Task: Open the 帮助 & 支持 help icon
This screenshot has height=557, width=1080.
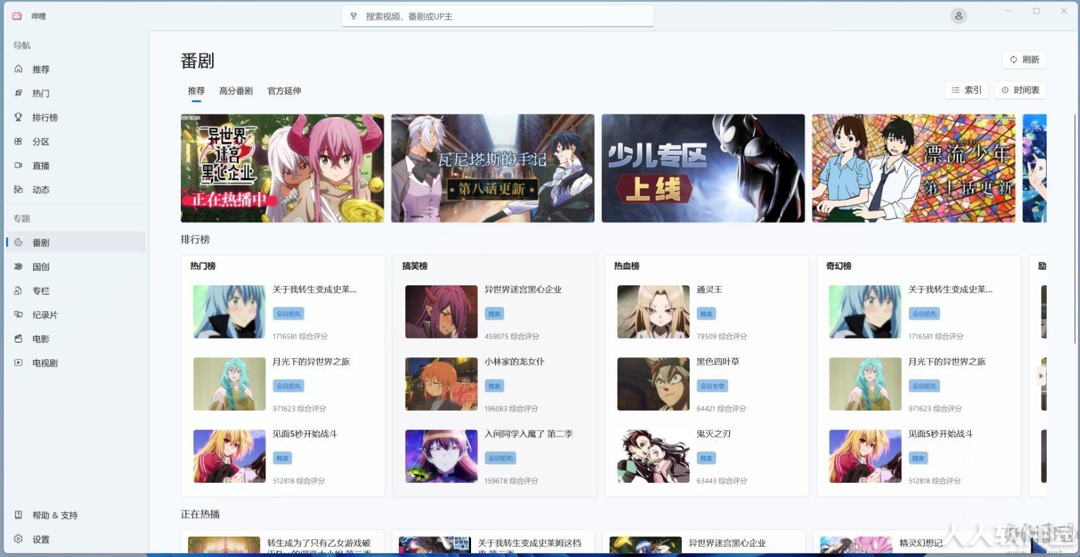Action: click(x=18, y=515)
